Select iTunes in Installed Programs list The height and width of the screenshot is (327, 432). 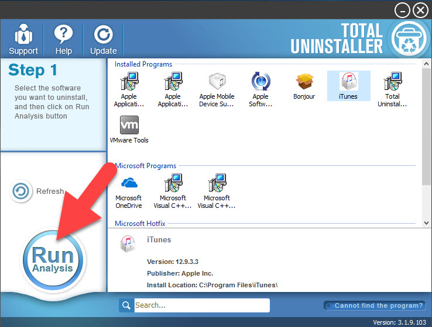pyautogui.click(x=348, y=86)
